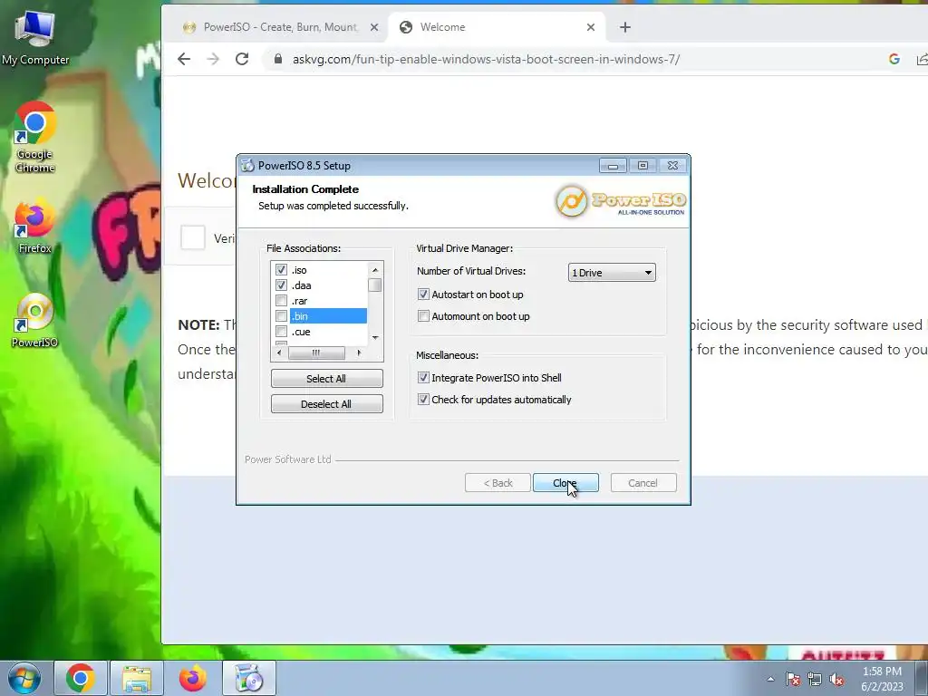This screenshot has height=696, width=928.
Task: Open PowerISO desktop shortcut
Action: pyautogui.click(x=35, y=320)
